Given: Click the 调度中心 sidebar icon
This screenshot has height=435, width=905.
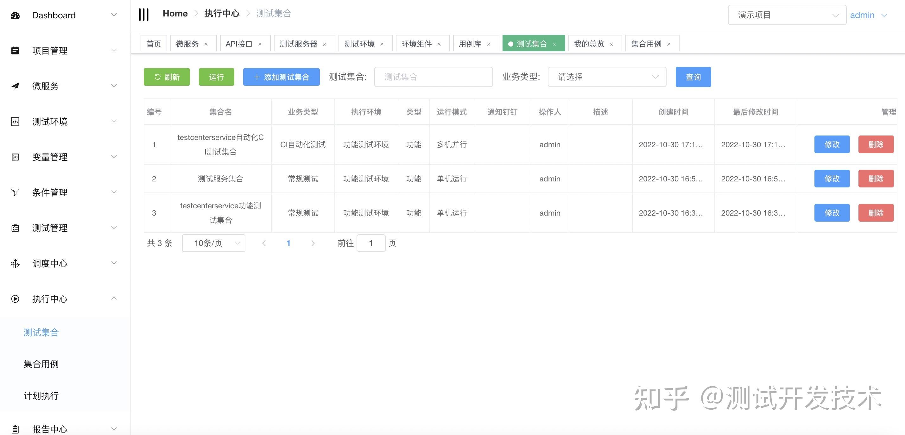Looking at the screenshot, I should (x=15, y=263).
